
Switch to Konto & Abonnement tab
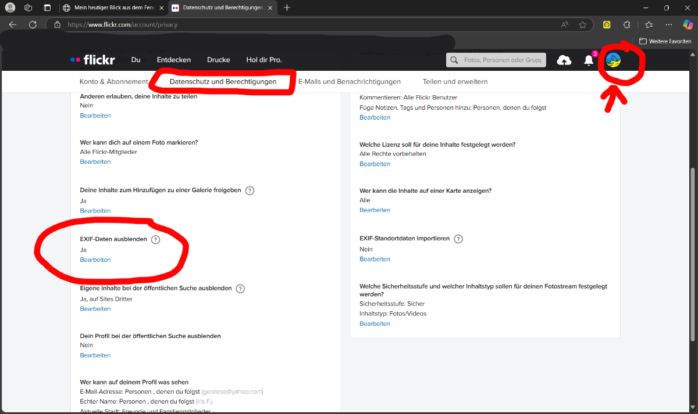113,82
